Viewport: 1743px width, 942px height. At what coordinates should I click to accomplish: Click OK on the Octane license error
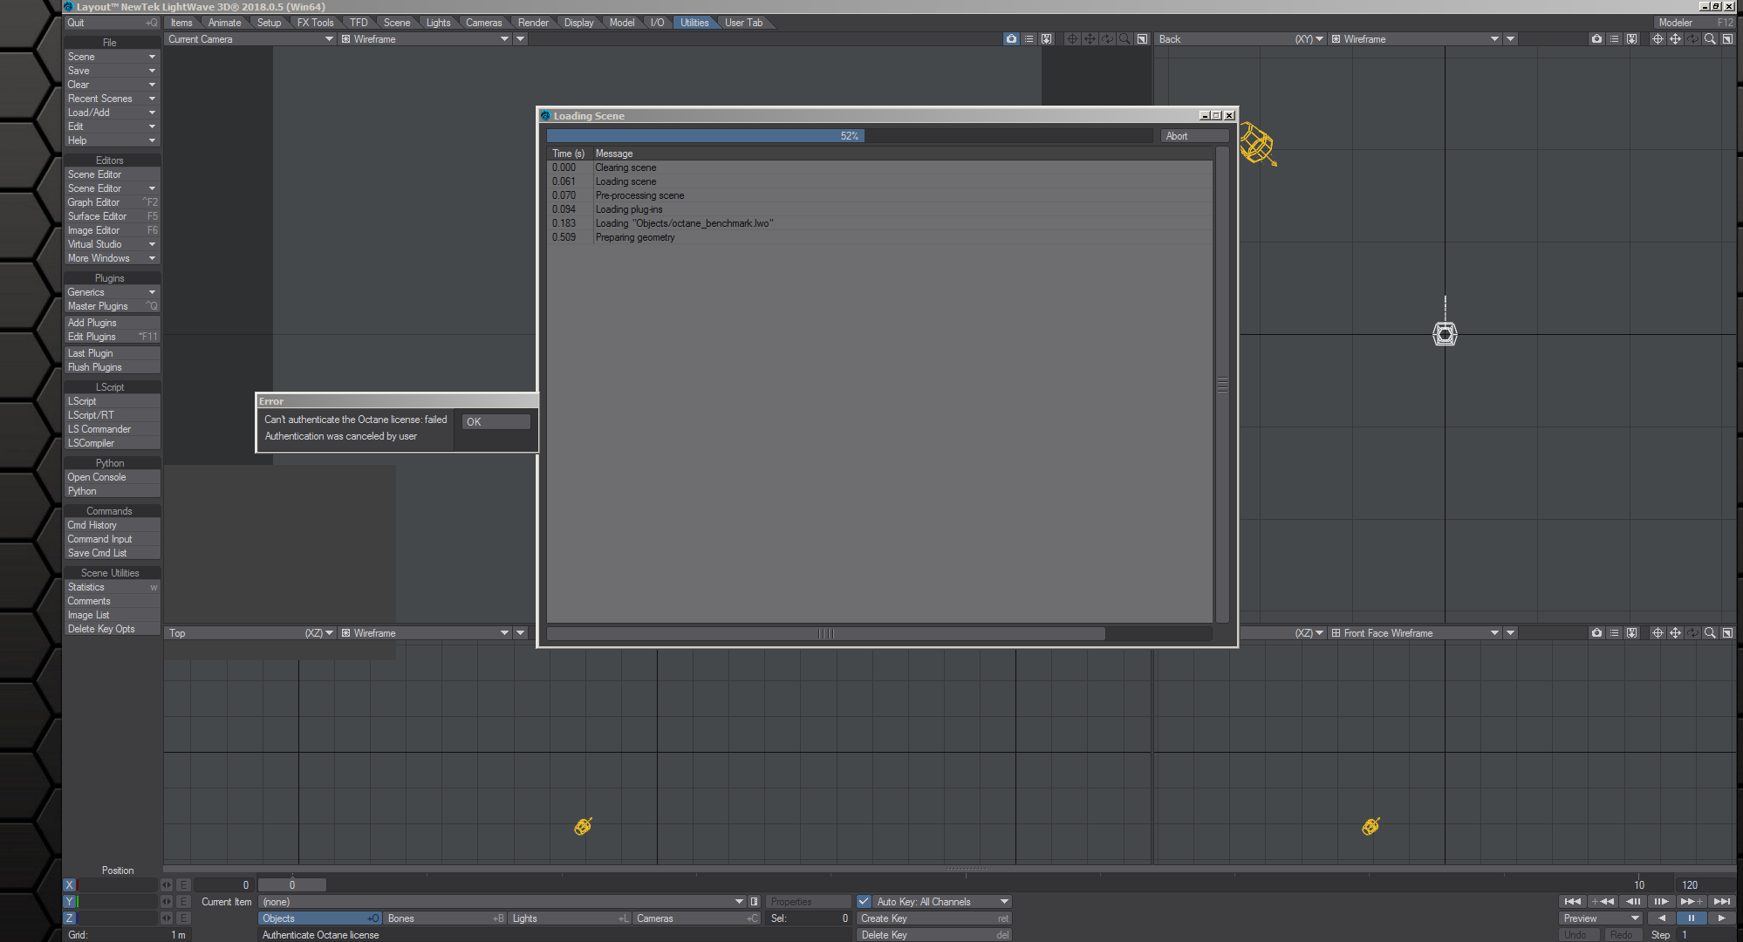tap(496, 422)
